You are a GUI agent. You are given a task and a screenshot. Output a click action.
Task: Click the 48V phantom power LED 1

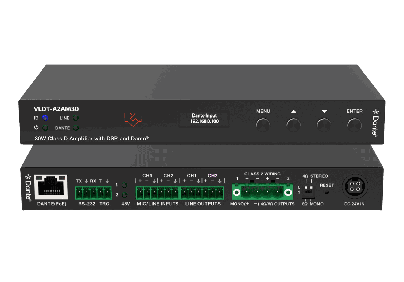coord(125,185)
